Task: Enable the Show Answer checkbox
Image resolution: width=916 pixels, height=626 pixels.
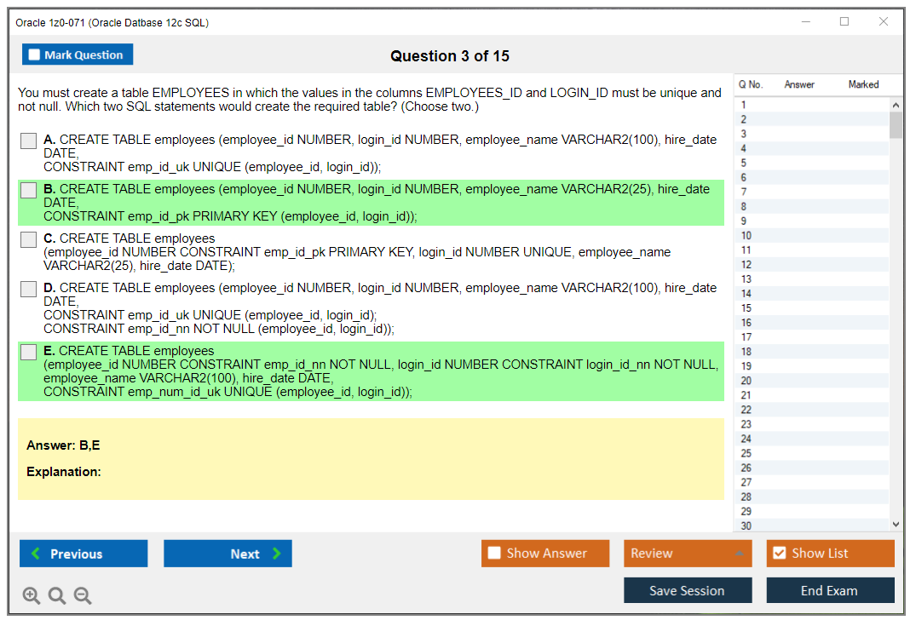Action: pos(494,554)
